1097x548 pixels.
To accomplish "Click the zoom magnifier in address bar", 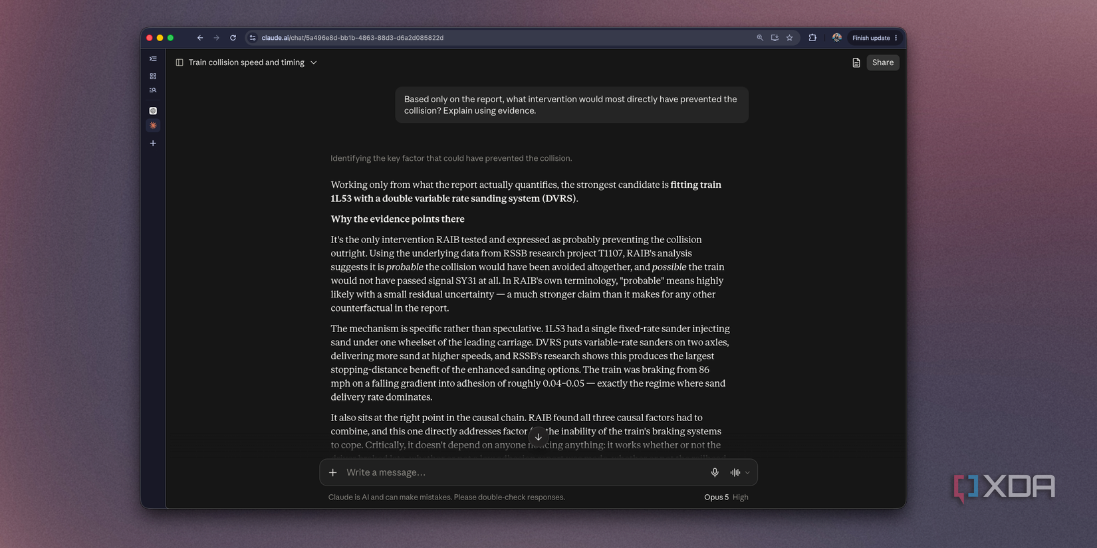I will point(760,38).
